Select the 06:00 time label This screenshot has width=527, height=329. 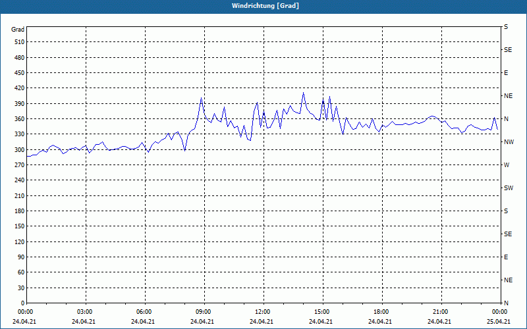(144, 312)
